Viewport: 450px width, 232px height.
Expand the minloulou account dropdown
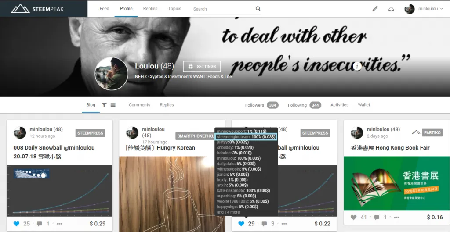pos(431,9)
